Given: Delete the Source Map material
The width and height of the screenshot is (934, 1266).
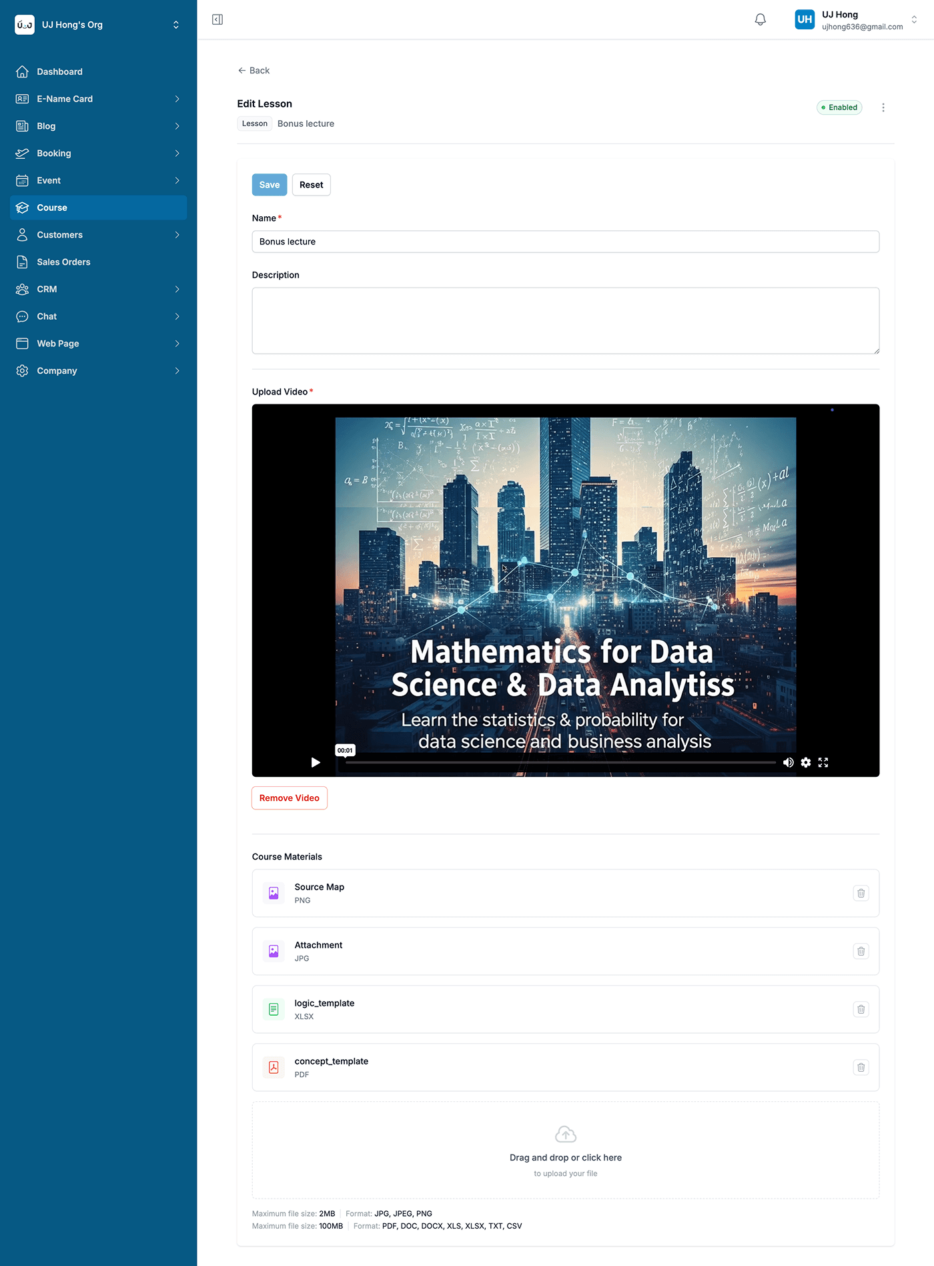Looking at the screenshot, I should [861, 893].
